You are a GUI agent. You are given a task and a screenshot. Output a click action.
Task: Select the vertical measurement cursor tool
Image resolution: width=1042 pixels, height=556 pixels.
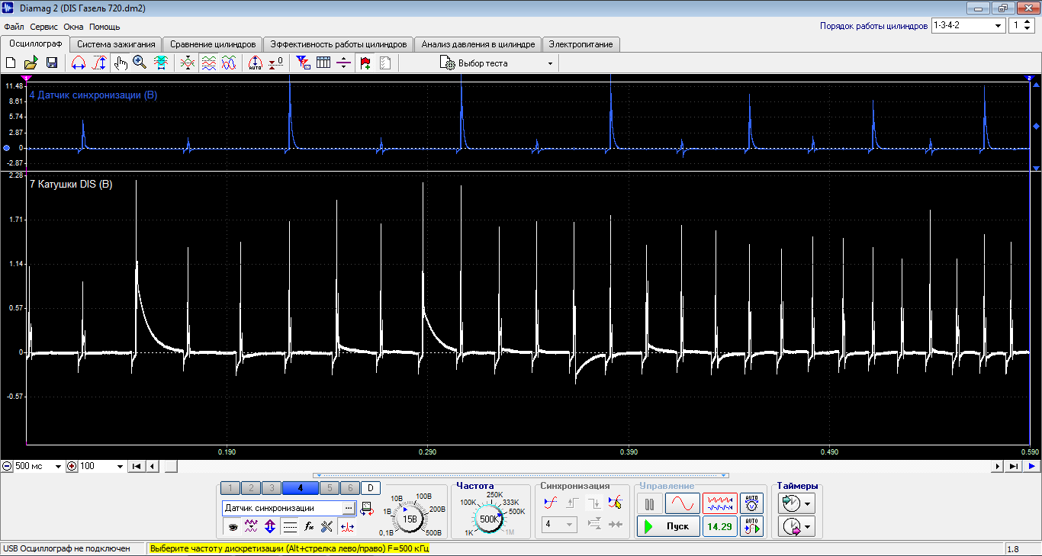coord(98,63)
